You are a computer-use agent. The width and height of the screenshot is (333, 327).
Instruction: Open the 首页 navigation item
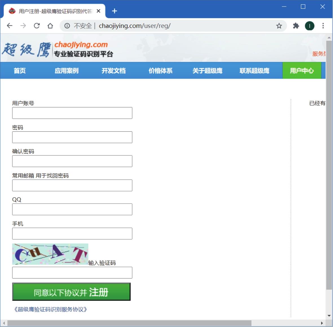point(20,71)
